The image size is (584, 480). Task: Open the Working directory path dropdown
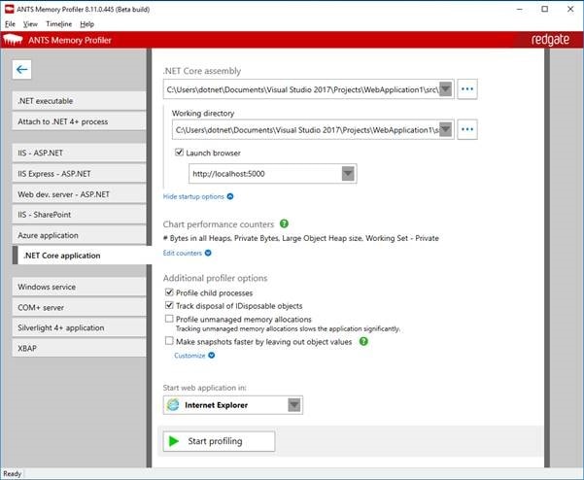445,129
